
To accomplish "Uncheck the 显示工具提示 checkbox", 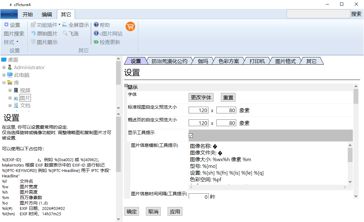I will (191, 135).
